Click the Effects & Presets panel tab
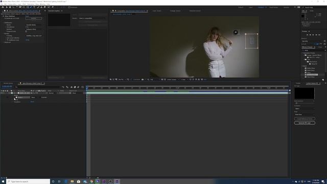 click(x=307, y=47)
